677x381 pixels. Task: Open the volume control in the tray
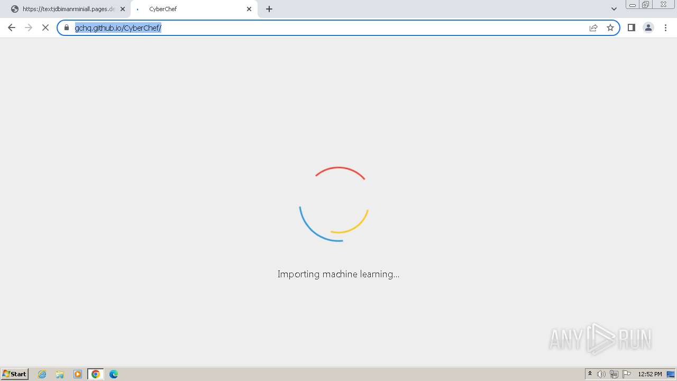point(601,374)
